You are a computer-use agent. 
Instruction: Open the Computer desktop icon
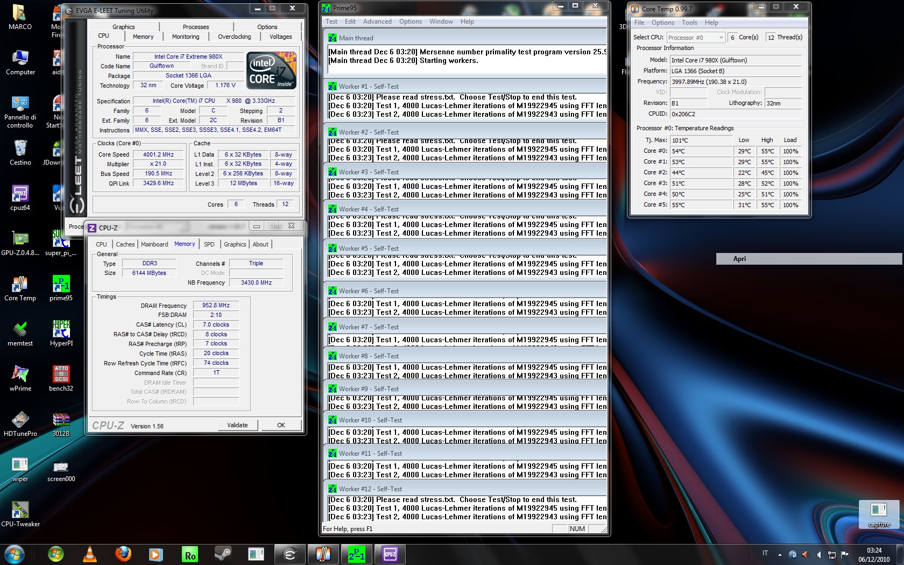pos(20,62)
